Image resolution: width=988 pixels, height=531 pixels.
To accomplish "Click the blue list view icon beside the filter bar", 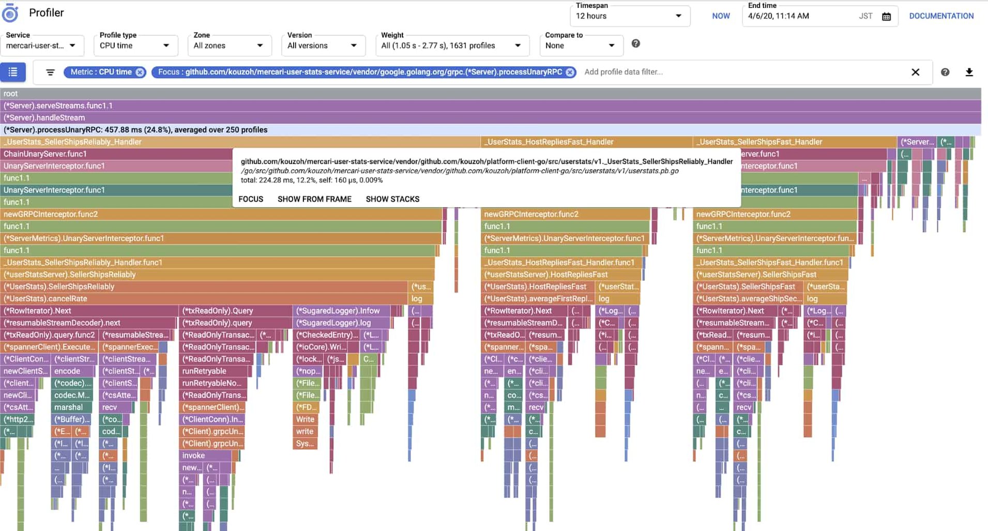I will coord(13,72).
